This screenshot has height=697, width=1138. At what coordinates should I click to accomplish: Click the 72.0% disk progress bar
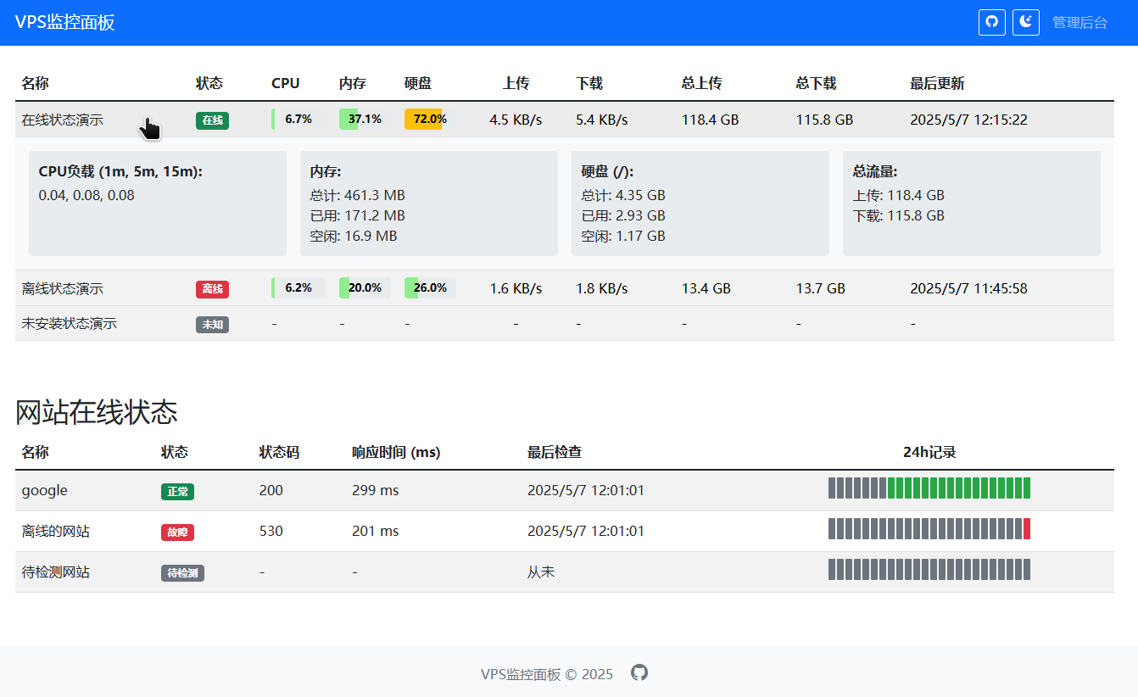pyautogui.click(x=430, y=119)
